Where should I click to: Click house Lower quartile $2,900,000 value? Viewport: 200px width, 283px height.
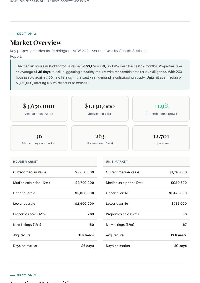[84, 204]
